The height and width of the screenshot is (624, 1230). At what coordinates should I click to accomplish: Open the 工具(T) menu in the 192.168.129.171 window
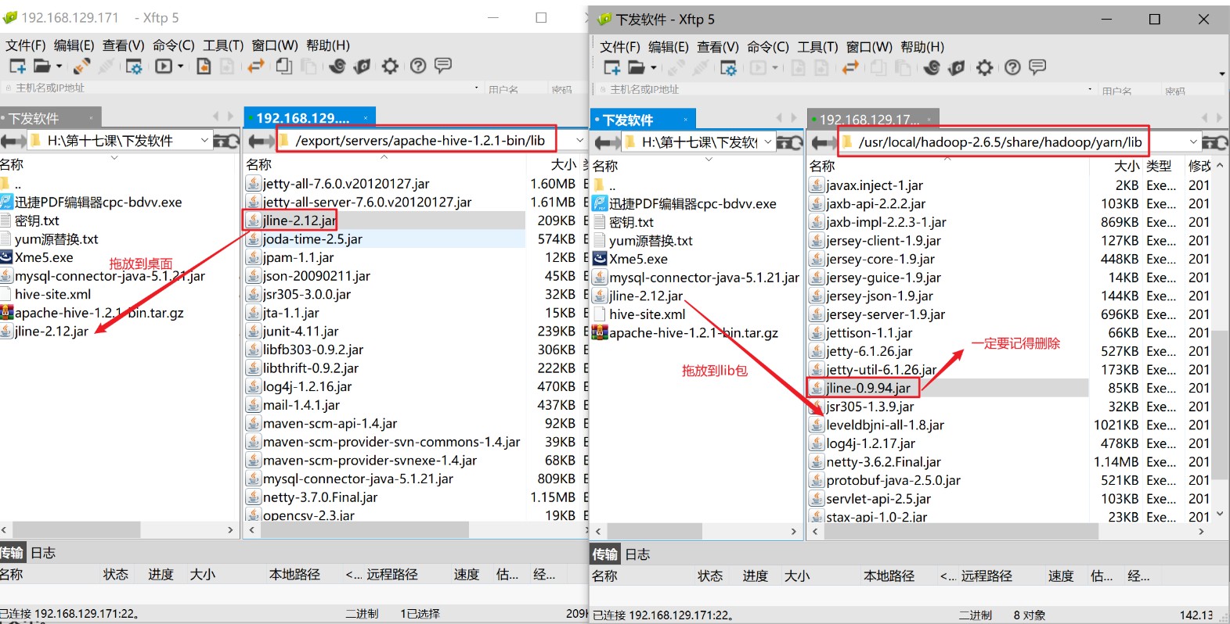click(223, 45)
